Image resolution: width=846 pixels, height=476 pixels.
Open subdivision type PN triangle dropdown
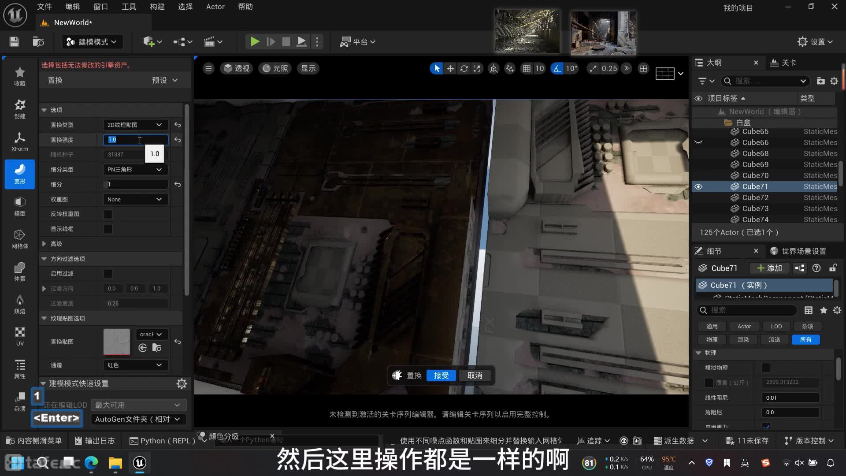pyautogui.click(x=135, y=169)
